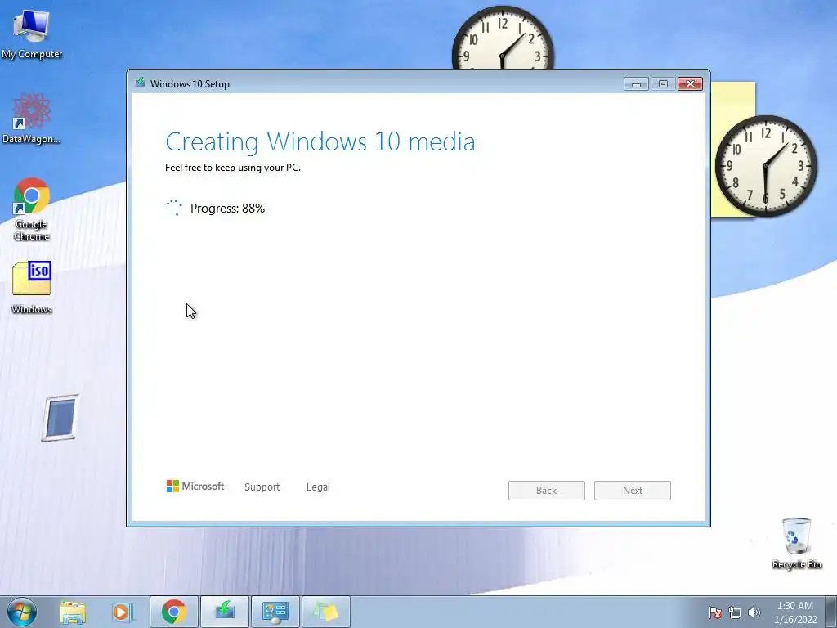Click the Microsoft logo in setup window

coord(195,486)
